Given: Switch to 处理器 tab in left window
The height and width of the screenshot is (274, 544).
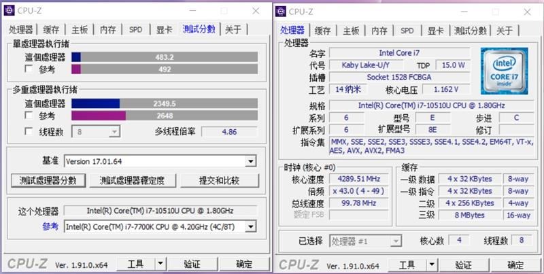Looking at the screenshot, I should click(21, 29).
